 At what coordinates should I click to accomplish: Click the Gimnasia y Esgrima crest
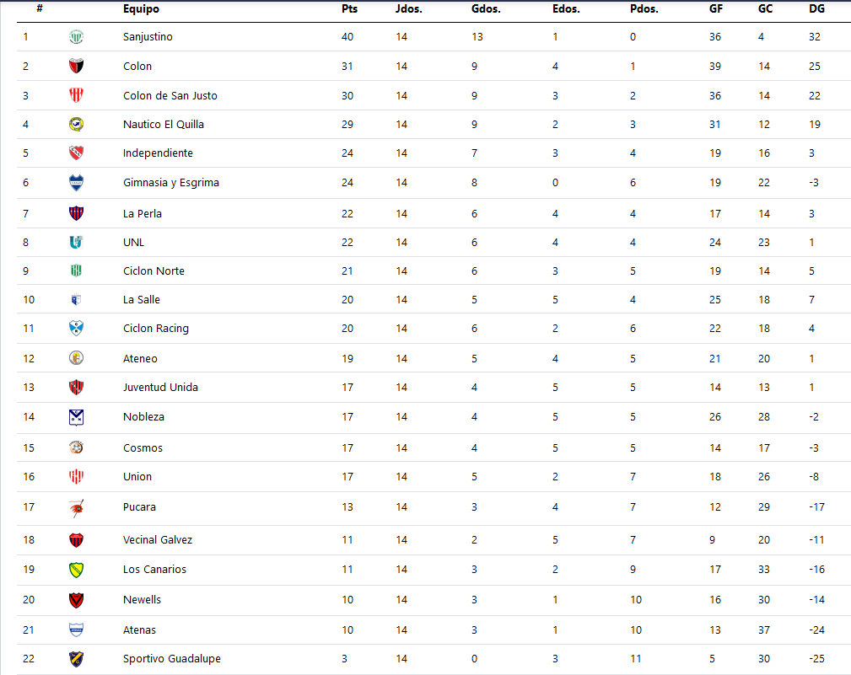tap(76, 183)
